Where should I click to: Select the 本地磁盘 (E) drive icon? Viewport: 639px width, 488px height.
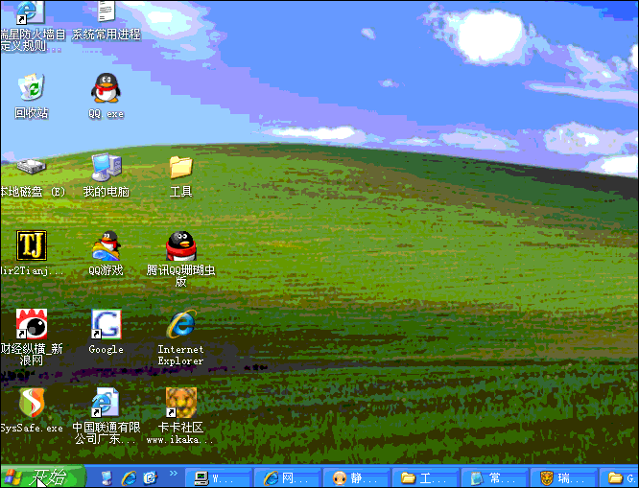tap(31, 166)
